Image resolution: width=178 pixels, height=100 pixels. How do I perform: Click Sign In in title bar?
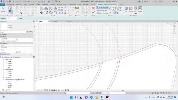coord(145,1)
